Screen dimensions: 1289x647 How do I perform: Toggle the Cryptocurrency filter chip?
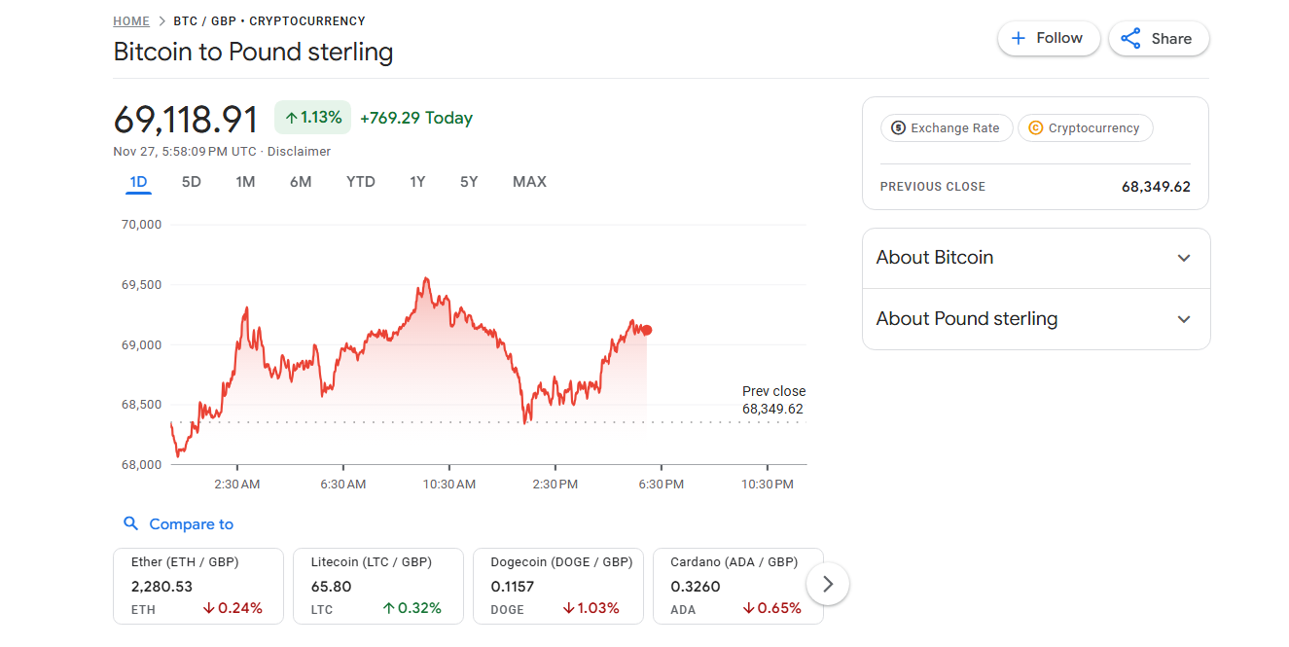(1085, 127)
